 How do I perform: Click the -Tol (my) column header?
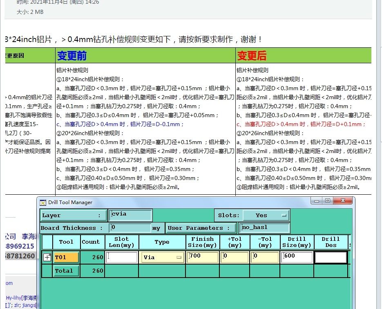[x=265, y=242]
